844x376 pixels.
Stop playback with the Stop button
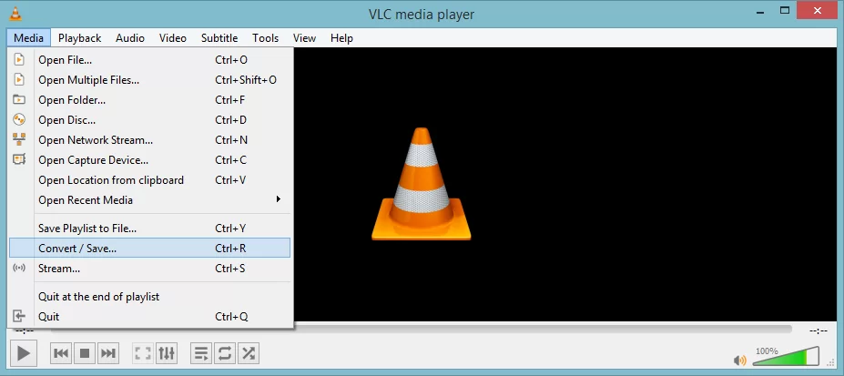(85, 353)
